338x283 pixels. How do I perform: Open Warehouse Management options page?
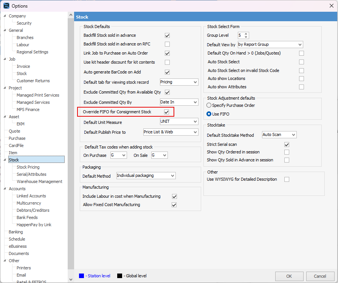pos(39,181)
